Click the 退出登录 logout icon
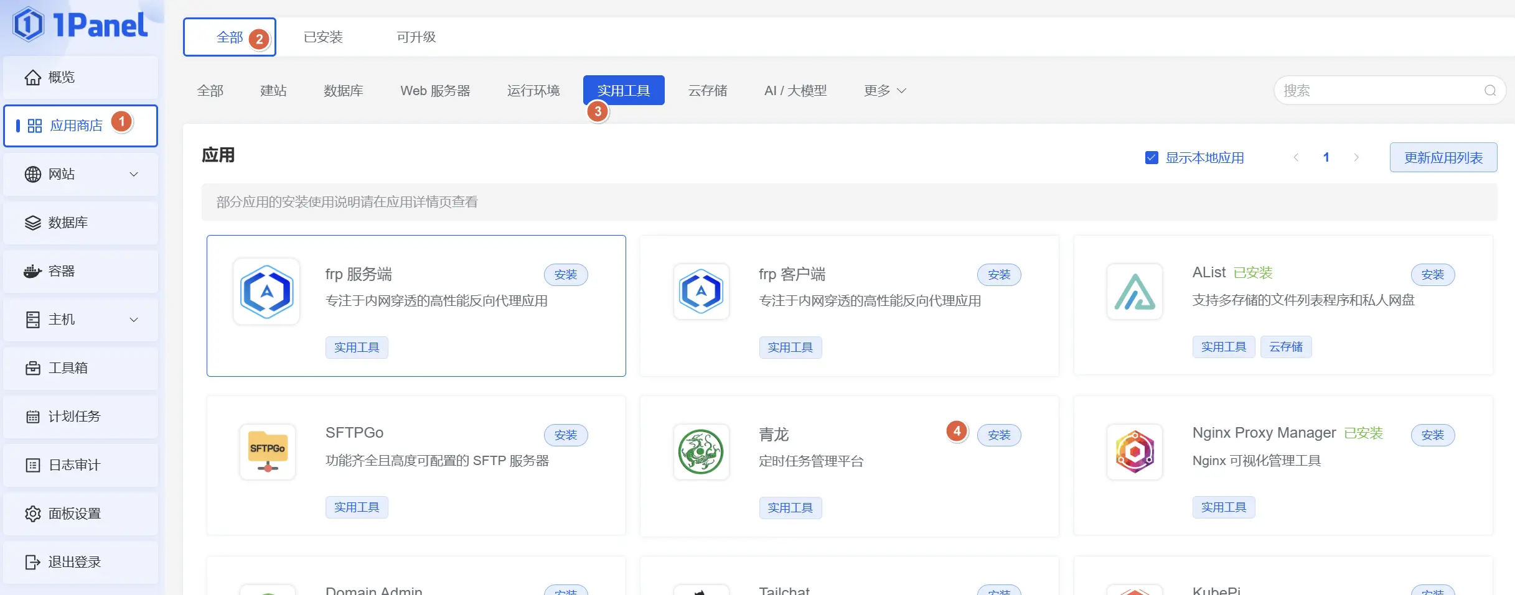Viewport: 1515px width, 595px height. 32,562
